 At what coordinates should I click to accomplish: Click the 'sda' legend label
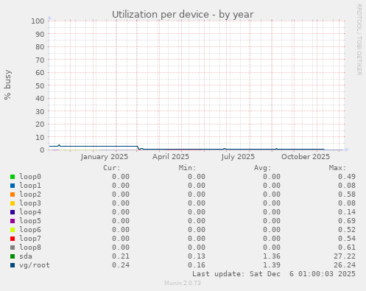click(x=26, y=256)
